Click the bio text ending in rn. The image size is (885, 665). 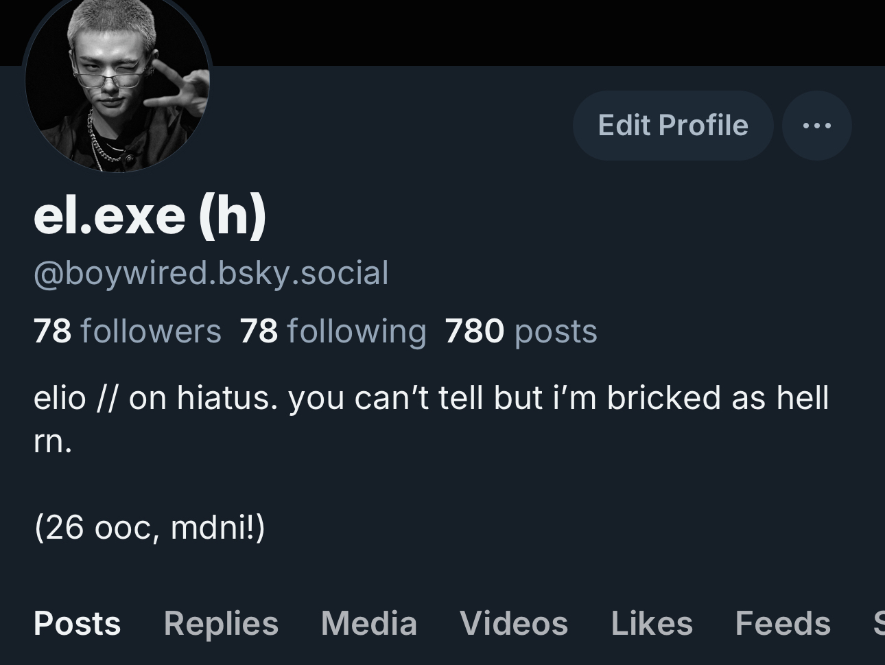[431, 419]
